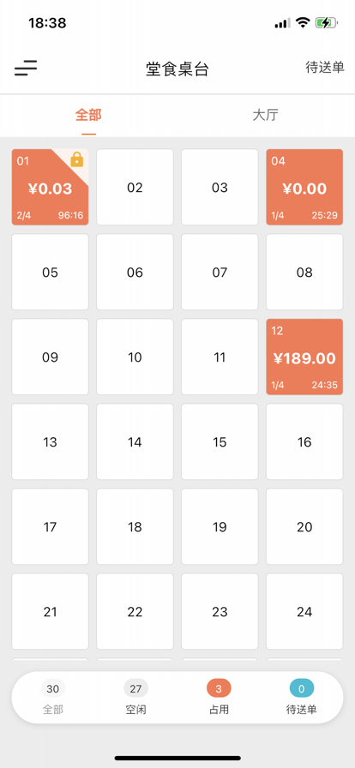Select empty table 15
The image size is (355, 768).
[220, 441]
